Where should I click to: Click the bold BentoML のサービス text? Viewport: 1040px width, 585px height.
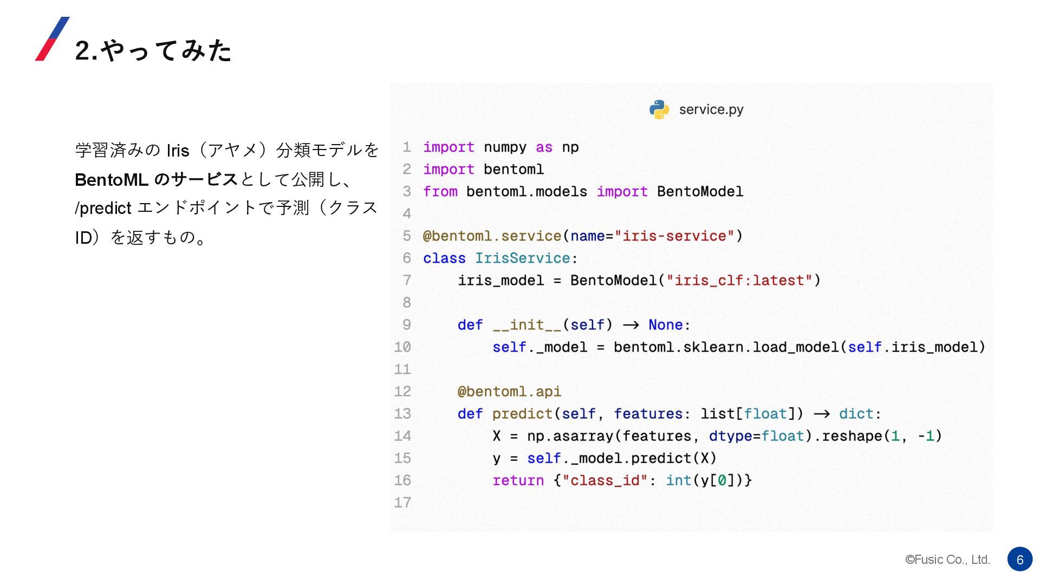coord(156,179)
